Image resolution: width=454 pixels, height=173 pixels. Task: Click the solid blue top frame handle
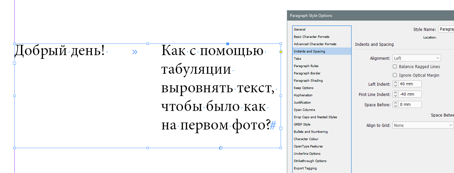[228, 44]
